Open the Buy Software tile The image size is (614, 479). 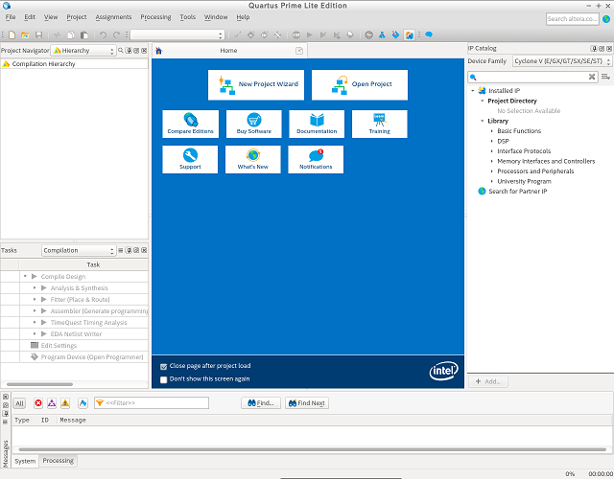(x=253, y=124)
